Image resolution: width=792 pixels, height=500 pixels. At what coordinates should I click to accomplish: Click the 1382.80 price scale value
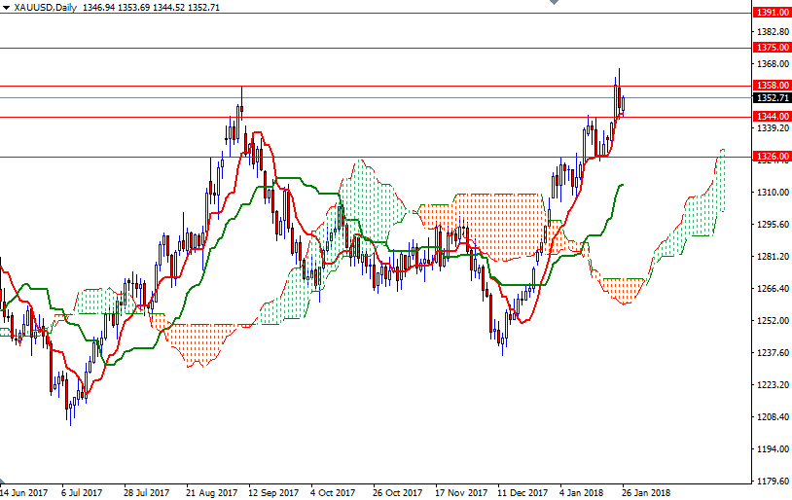pyautogui.click(x=771, y=32)
